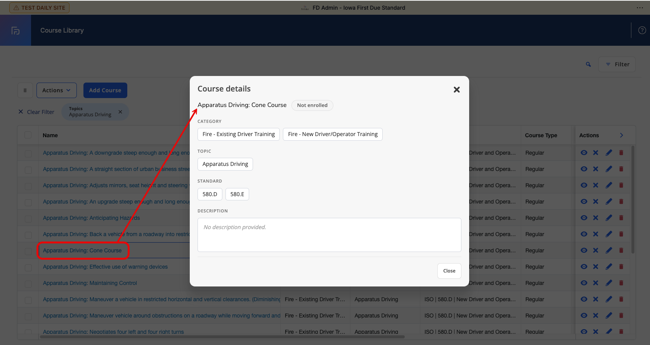Tick the 'Effective use of warning devices' checkbox
Viewport: 650px width, 345px height.
pyautogui.click(x=28, y=267)
